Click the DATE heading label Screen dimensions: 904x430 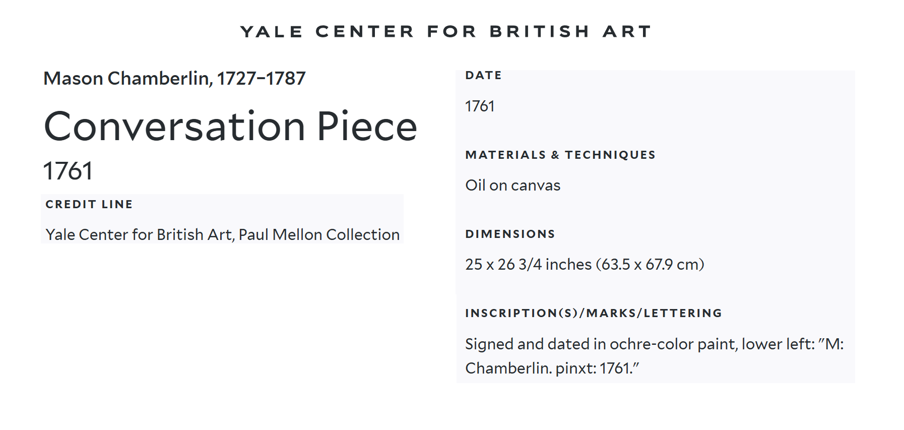click(x=483, y=76)
